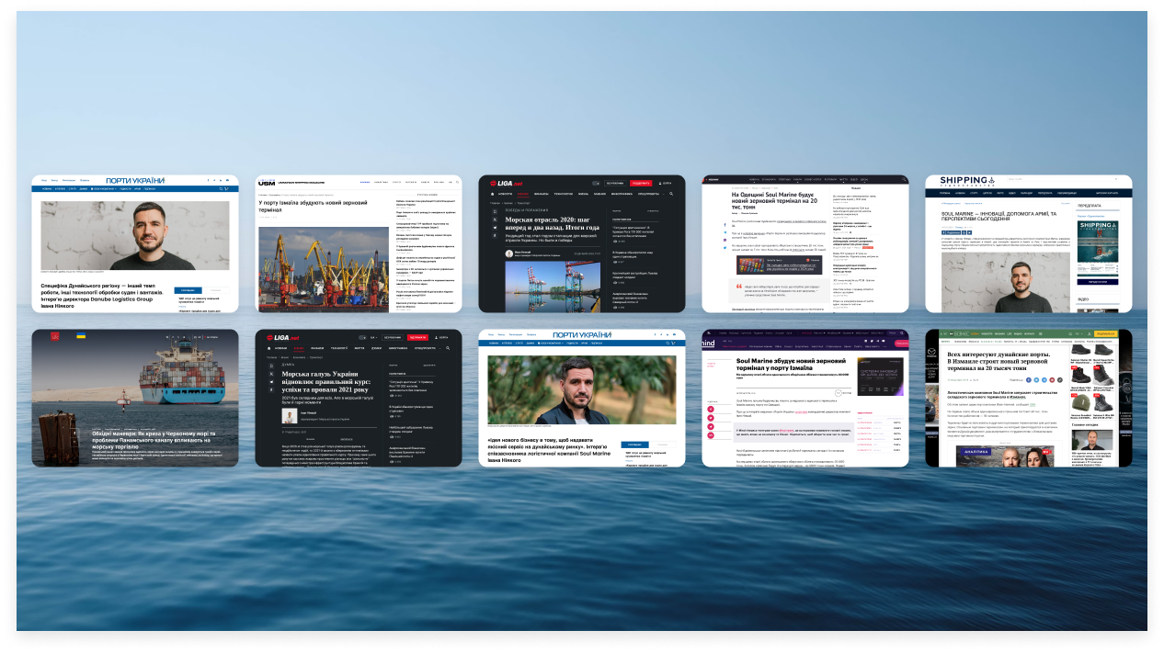Viewport: 1164px width, 653px height.
Task: Click the LIGA.net logo on Морская отрасль 2020 card
Action: [506, 183]
